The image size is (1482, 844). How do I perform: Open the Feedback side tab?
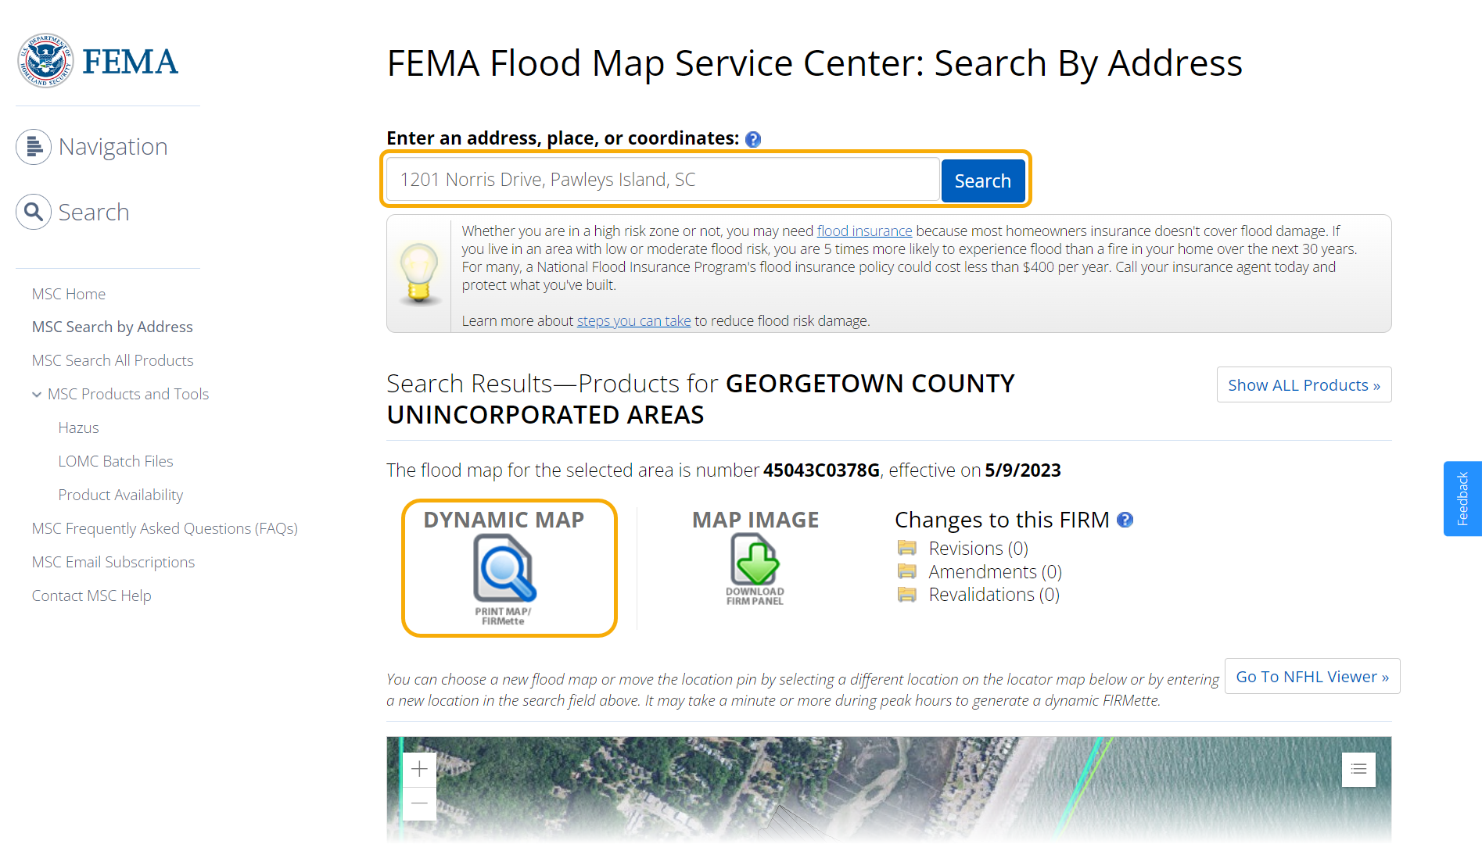click(x=1462, y=499)
